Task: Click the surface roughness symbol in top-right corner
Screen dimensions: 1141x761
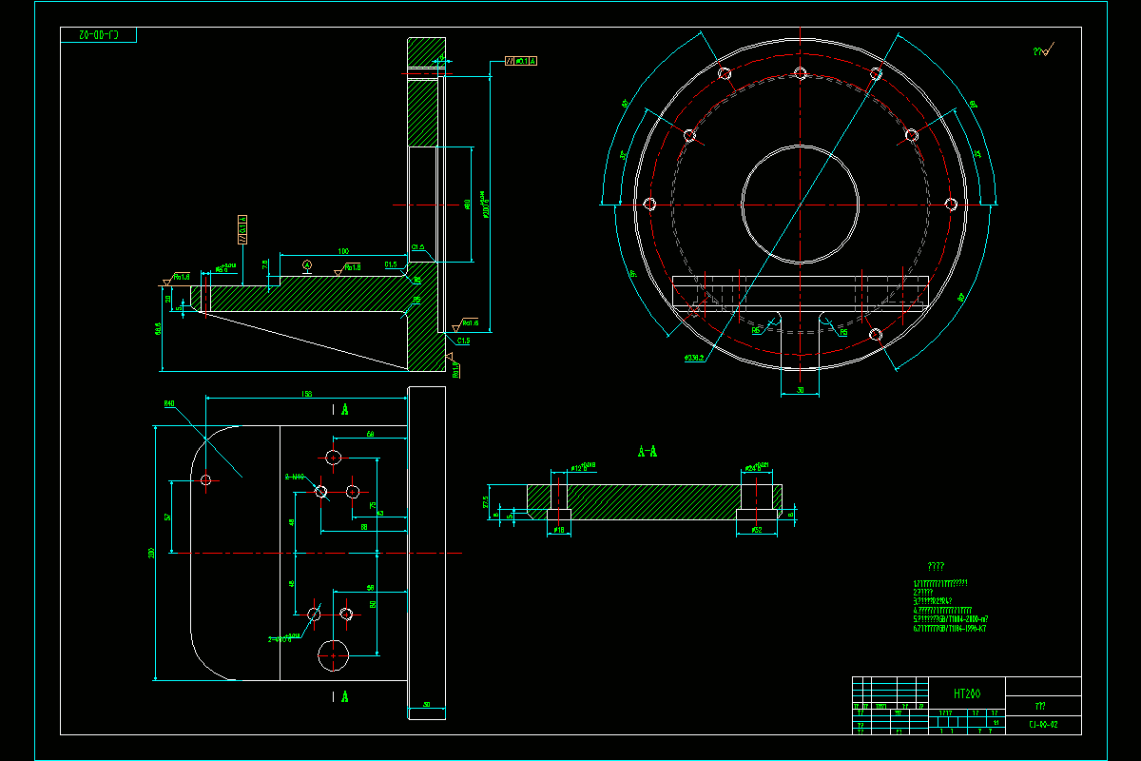Action: click(x=1044, y=50)
